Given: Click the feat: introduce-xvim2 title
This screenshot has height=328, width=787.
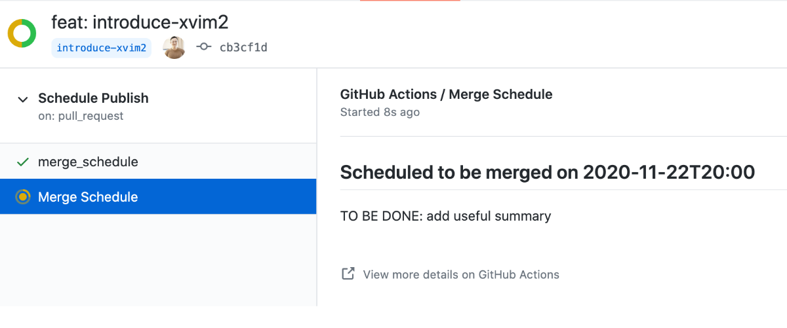Looking at the screenshot, I should (x=140, y=22).
